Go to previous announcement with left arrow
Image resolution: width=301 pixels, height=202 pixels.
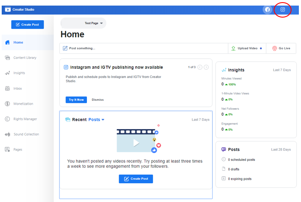[200, 67]
